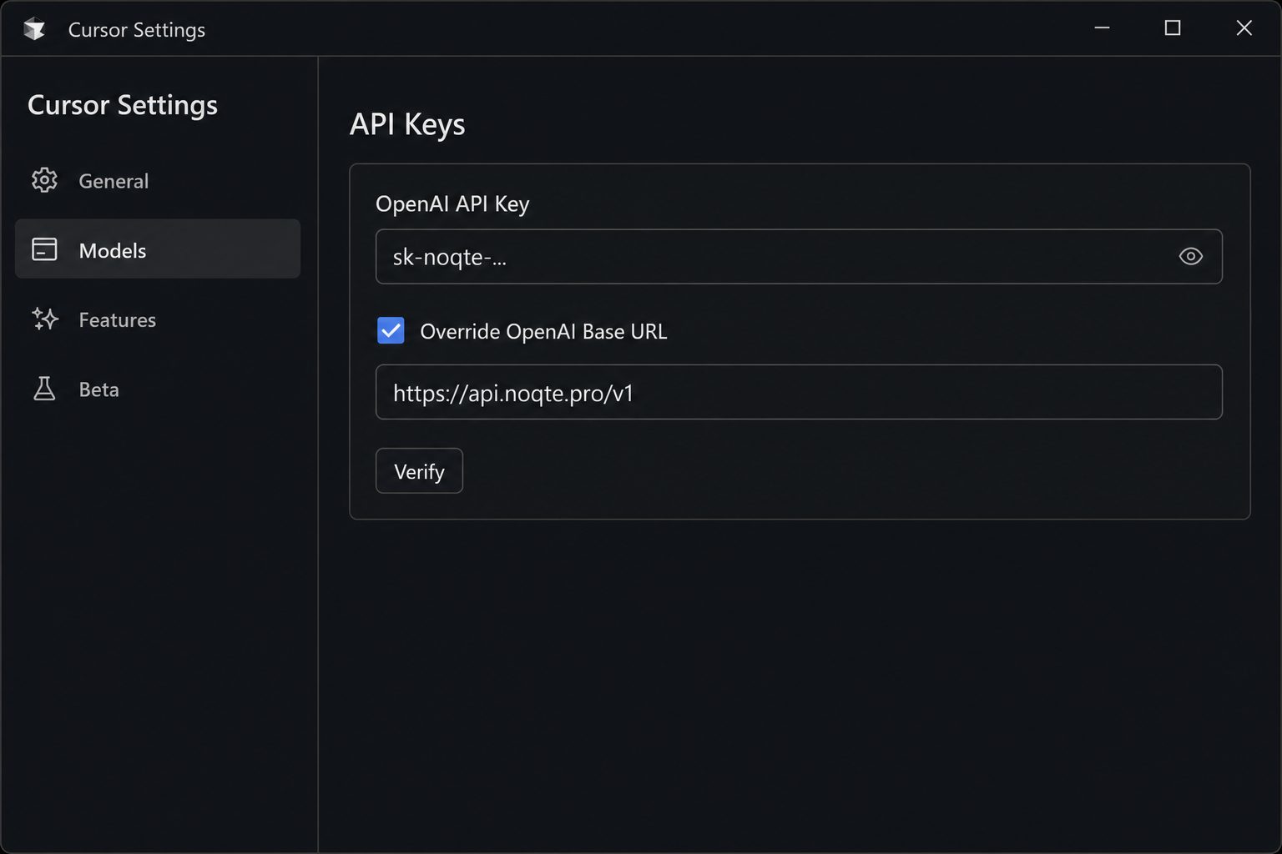This screenshot has height=854, width=1282.
Task: Click the Verify button
Action: (419, 471)
